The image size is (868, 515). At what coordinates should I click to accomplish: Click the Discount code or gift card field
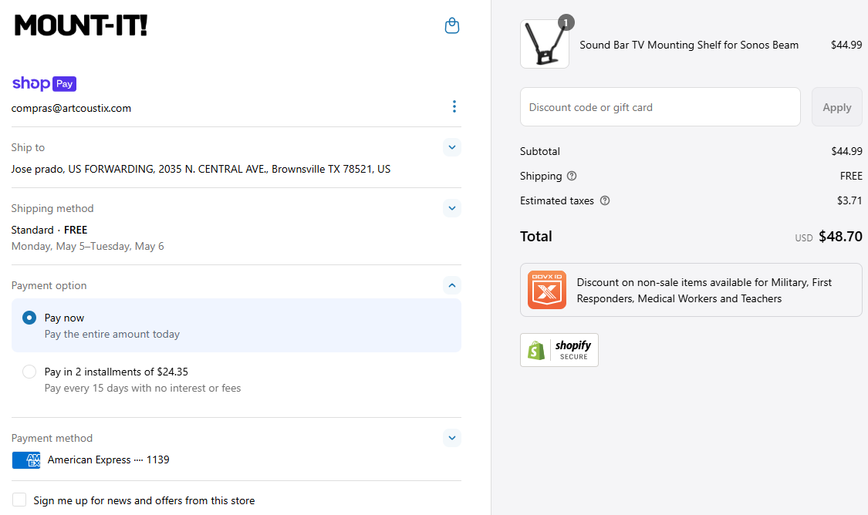(x=660, y=107)
